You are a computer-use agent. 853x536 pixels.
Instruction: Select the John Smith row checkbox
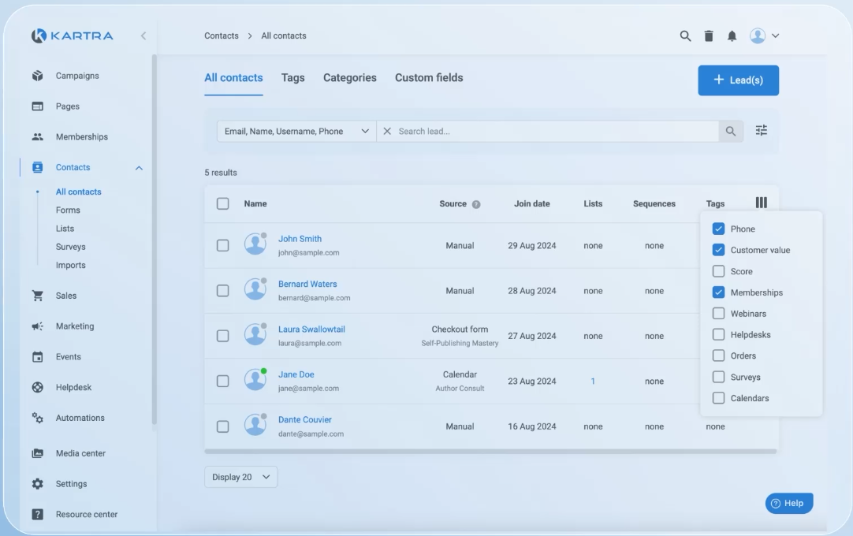(x=222, y=245)
